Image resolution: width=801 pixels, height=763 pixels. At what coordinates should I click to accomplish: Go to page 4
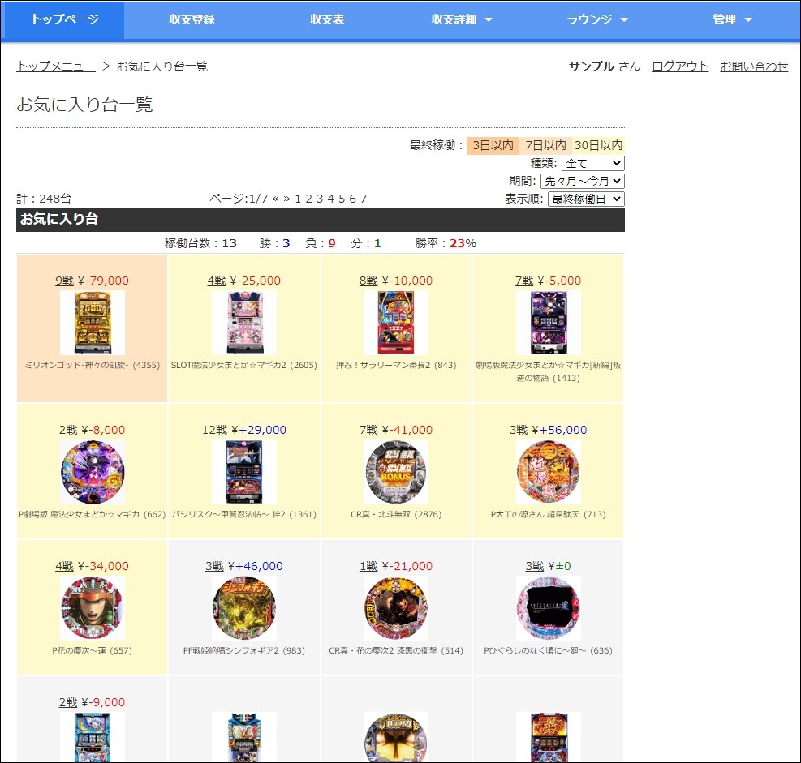(x=330, y=199)
